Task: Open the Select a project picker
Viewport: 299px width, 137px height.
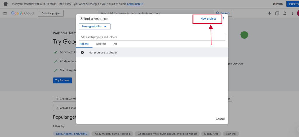Action: pyautogui.click(x=51, y=13)
